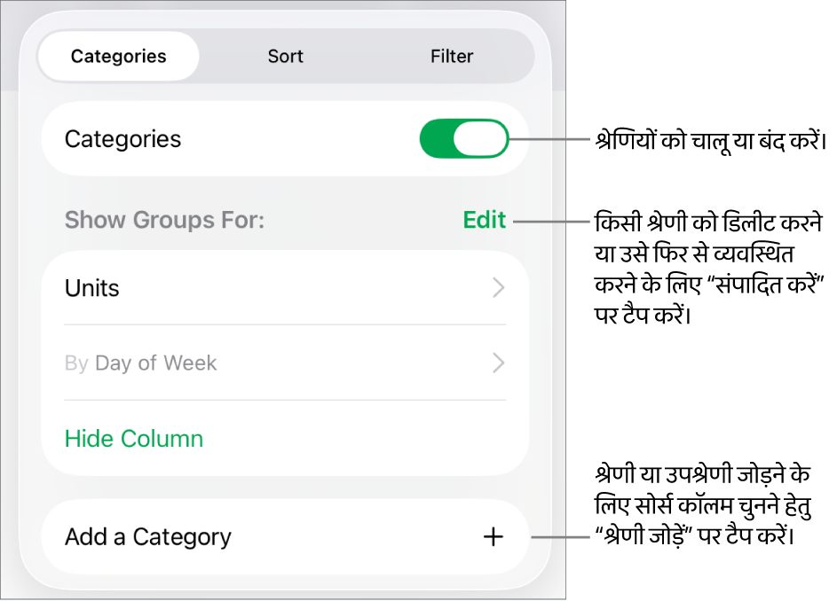Click the Day of Week text
Image resolution: width=837 pixels, height=601 pixels.
point(156,363)
